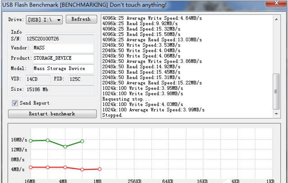
Task: Select log line '4096k:25 Average Read Speed:13.03MB/s'
Action: click(x=152, y=40)
